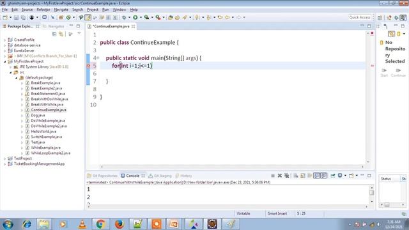Click Remove Launch icon in Console

click(x=280, y=176)
